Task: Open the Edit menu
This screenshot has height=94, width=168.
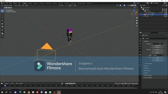Action: click(x=7, y=3)
